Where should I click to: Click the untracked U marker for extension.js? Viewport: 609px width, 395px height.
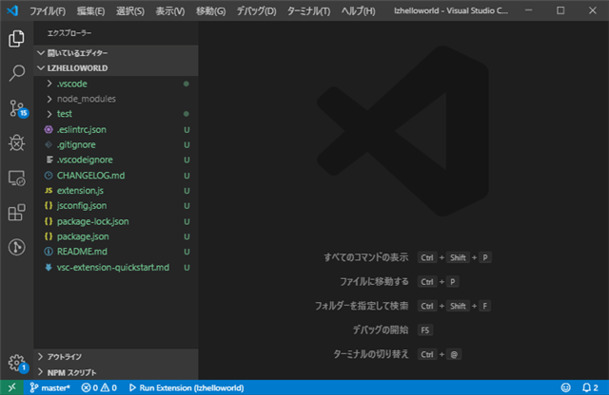187,191
